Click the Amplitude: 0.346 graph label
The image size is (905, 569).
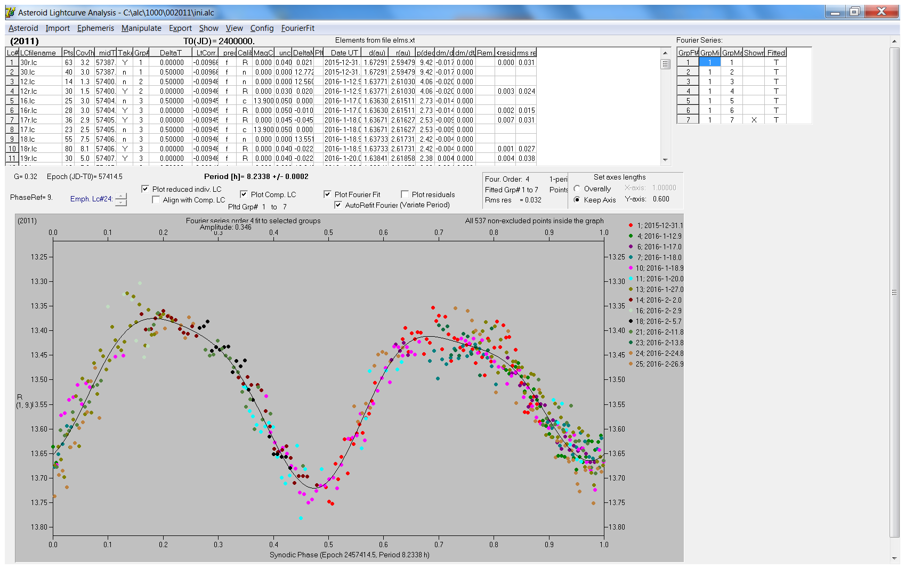coord(225,227)
